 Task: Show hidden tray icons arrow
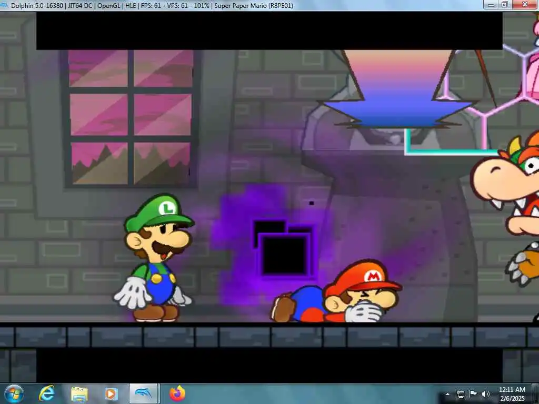(447, 394)
